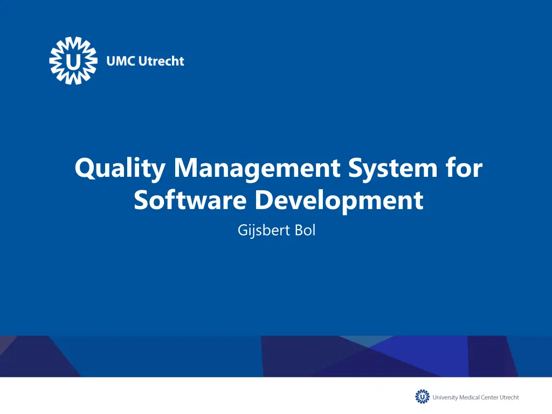Click the letter U inside the large logo
Screen dimensions: 552x414
click(x=73, y=61)
